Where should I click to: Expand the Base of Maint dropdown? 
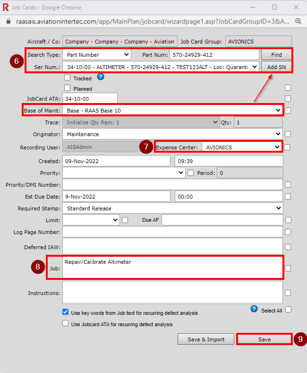coord(173,111)
